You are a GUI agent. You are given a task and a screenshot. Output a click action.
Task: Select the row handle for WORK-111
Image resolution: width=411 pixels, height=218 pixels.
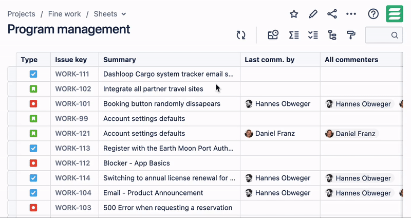pos(12,74)
